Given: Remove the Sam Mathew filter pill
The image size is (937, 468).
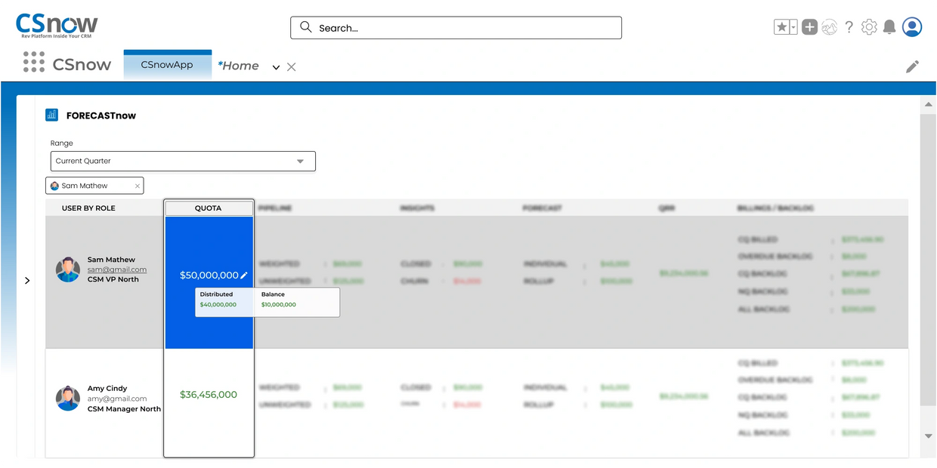Looking at the screenshot, I should pyautogui.click(x=137, y=186).
